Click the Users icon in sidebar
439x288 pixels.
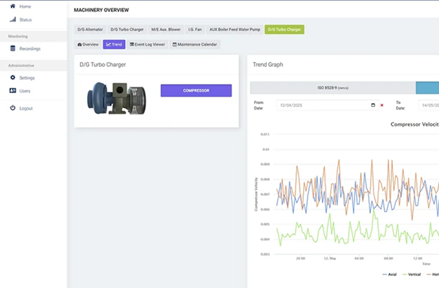pos(13,91)
